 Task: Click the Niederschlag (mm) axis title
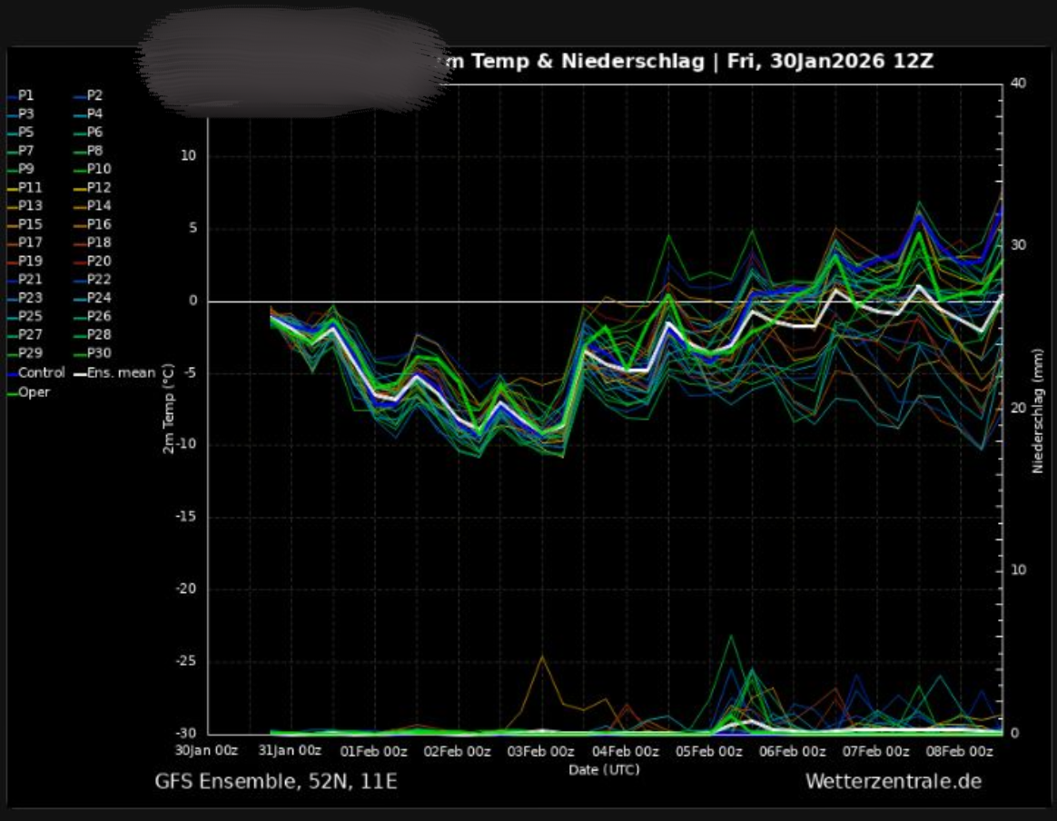point(1037,410)
